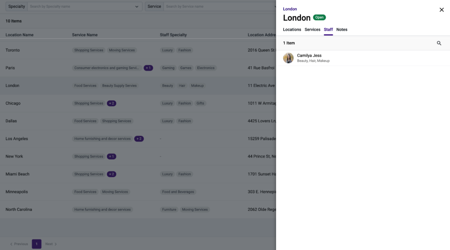Switch to the Locations tab
This screenshot has width=450, height=250.
tap(292, 29)
